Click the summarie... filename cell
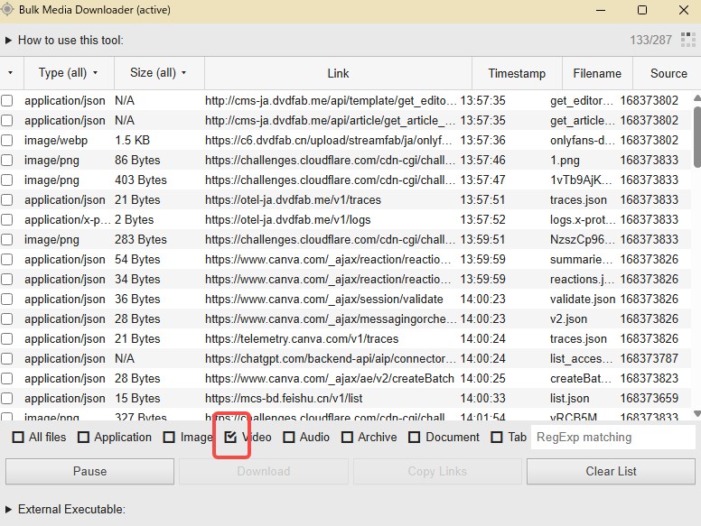Viewport: 701px width, 526px height. tap(581, 260)
